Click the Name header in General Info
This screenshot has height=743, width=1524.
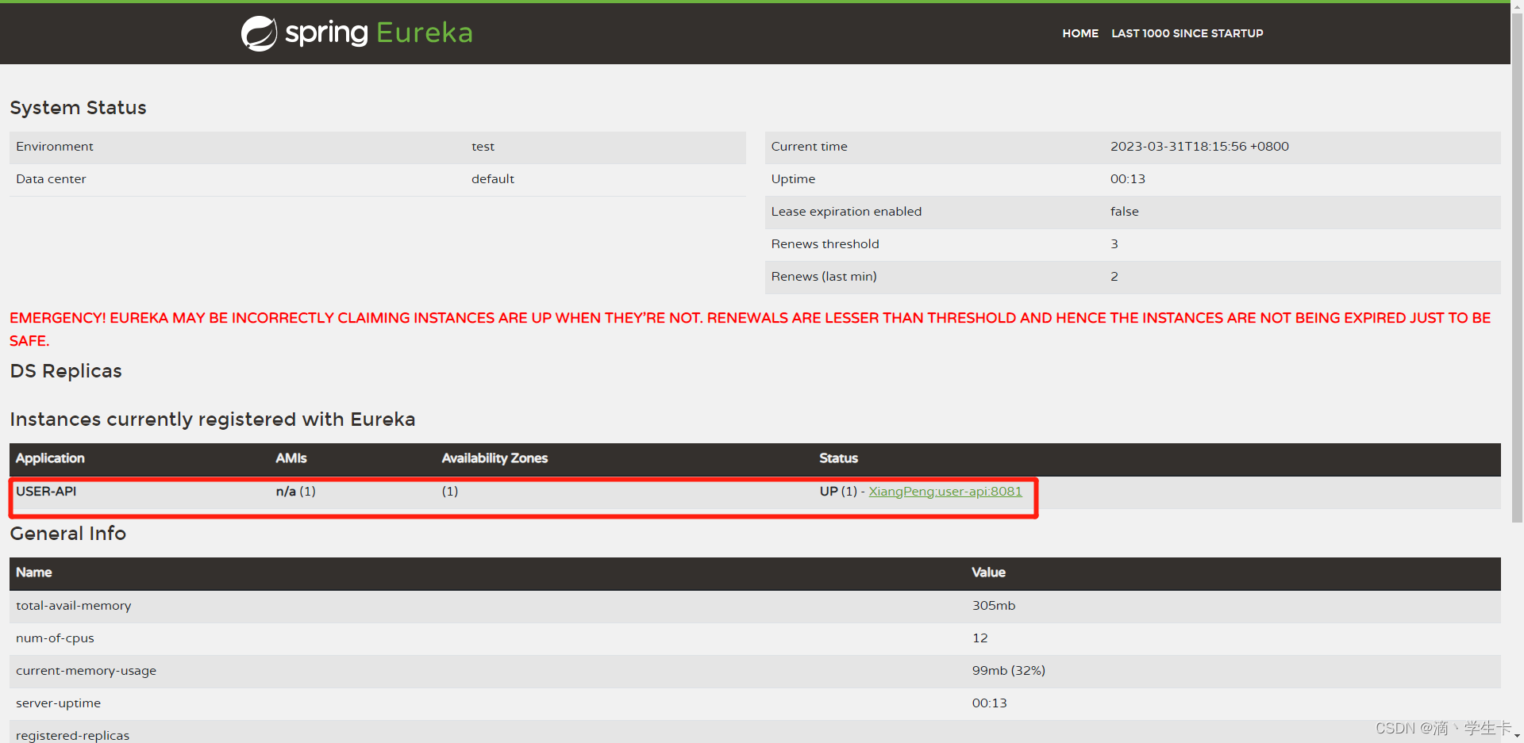click(34, 573)
